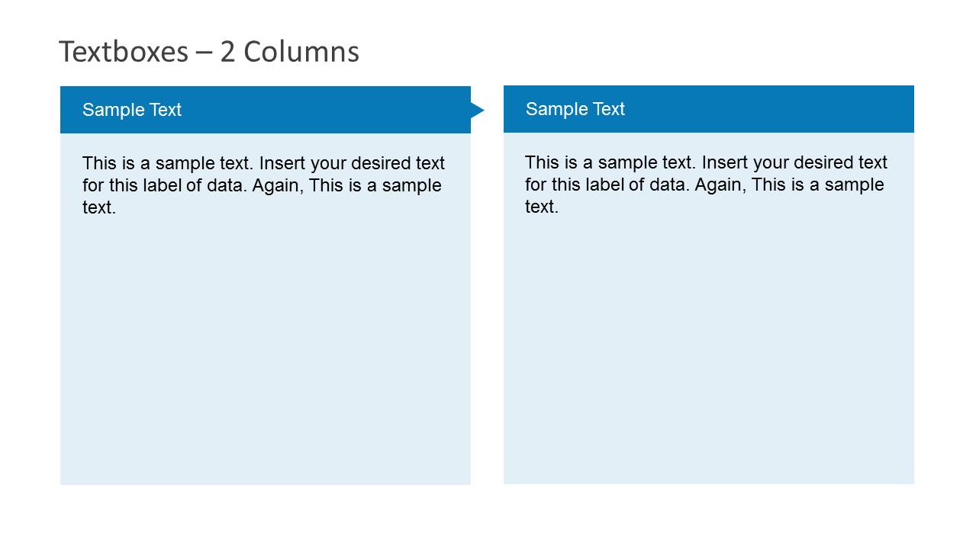Viewport: 976px width, 549px height.
Task: Click the last line "text." in the left paragraph
Action: click(x=99, y=208)
